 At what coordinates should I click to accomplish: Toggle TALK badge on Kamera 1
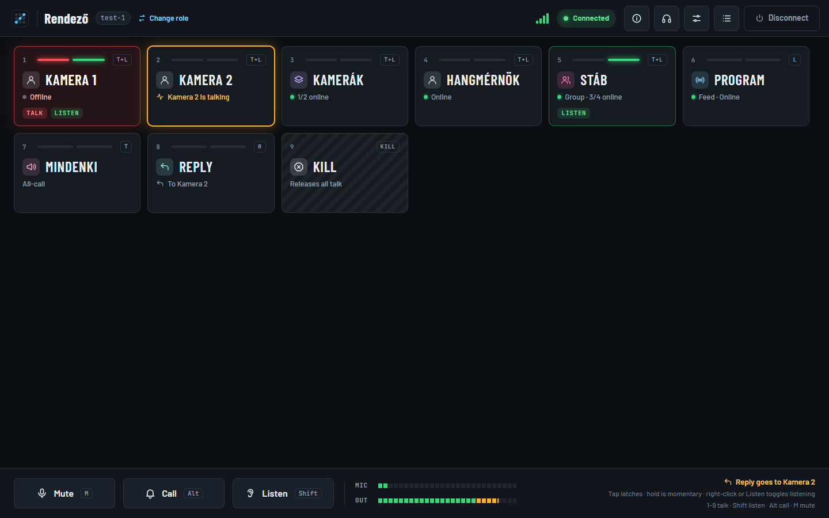35,113
